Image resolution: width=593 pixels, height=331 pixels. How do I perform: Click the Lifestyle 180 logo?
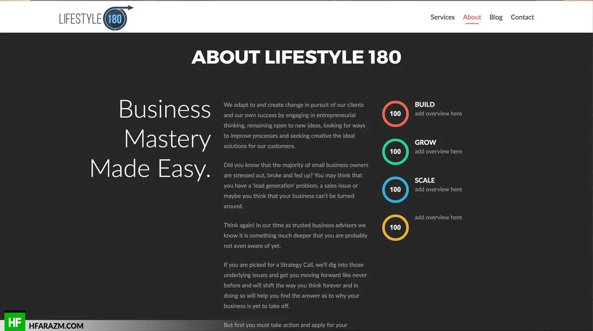click(96, 18)
